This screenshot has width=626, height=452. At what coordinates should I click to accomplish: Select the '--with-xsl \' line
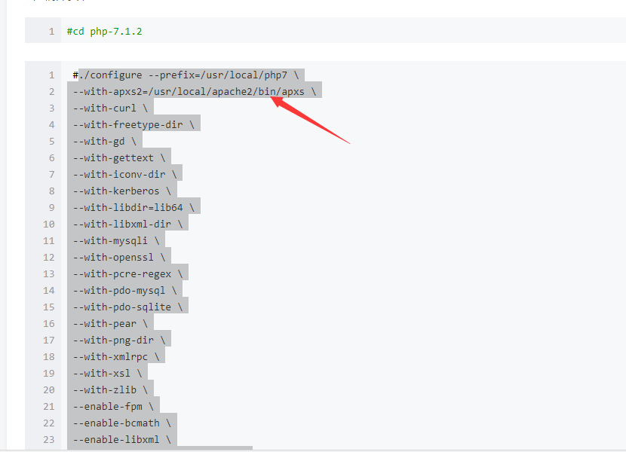click(x=107, y=374)
